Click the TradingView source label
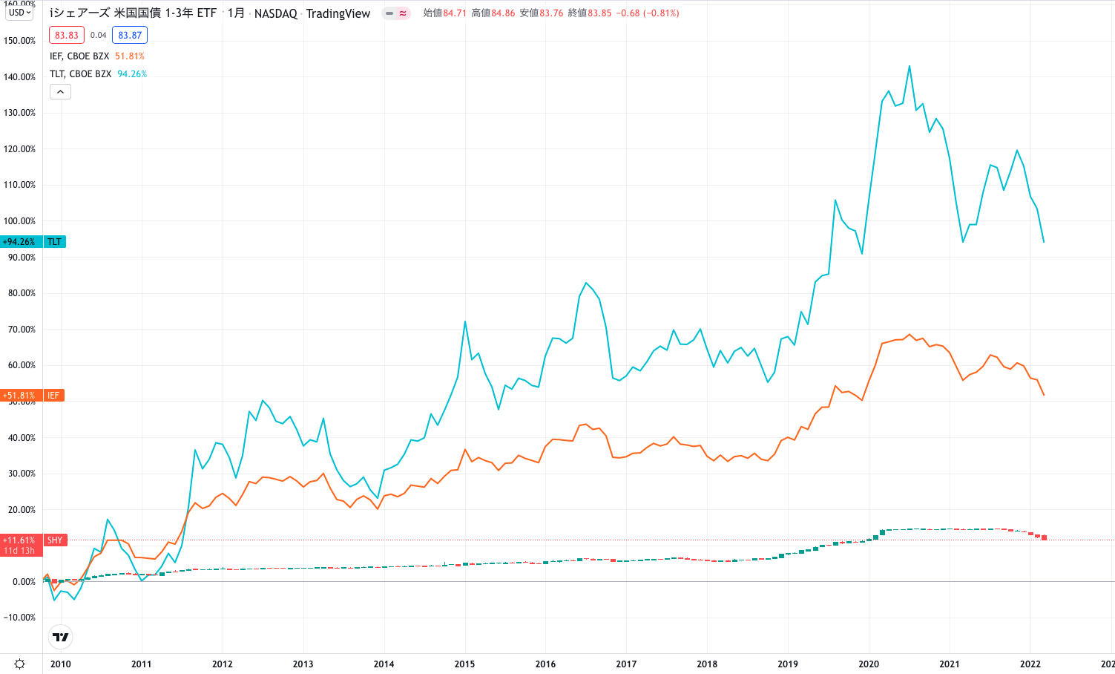1115x674 pixels. point(338,13)
